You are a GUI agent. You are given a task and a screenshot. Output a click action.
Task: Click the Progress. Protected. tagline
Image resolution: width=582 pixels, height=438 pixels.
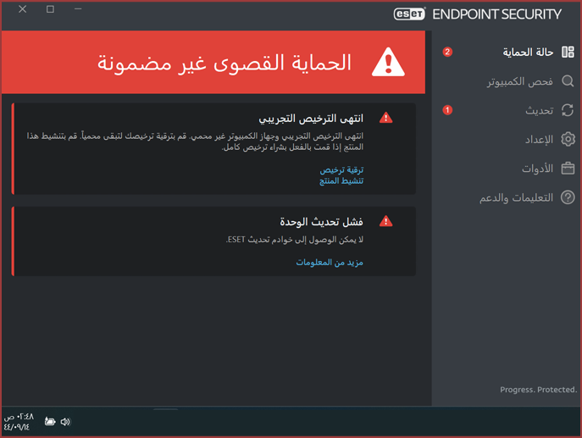click(x=538, y=390)
